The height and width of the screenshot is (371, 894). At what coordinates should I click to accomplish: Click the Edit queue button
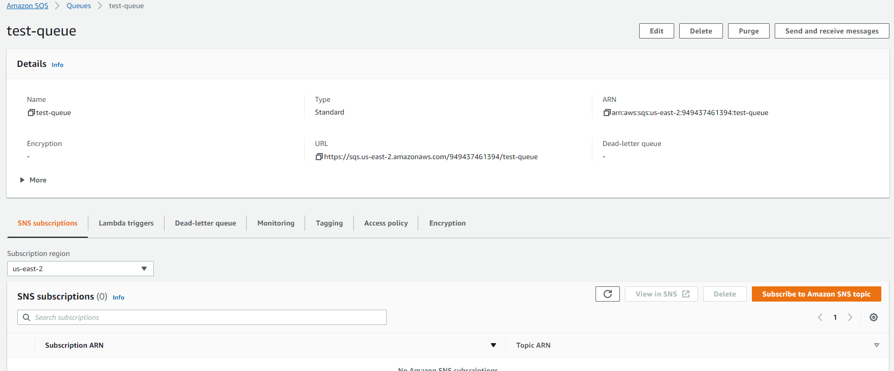[x=656, y=31]
